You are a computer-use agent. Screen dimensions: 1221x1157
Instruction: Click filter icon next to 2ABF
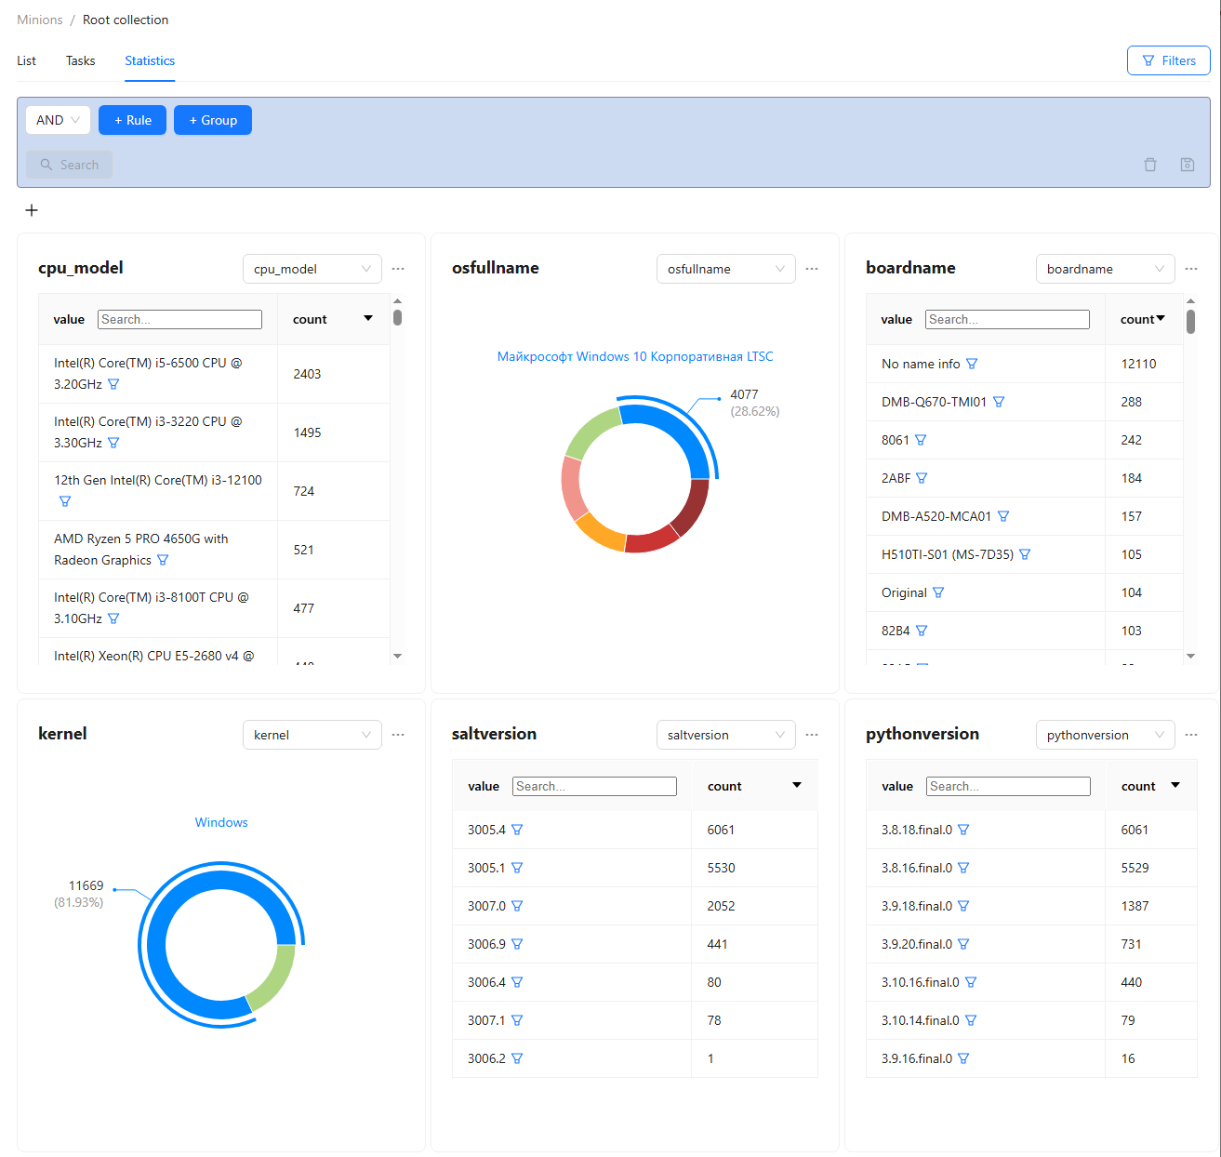pyautogui.click(x=922, y=478)
